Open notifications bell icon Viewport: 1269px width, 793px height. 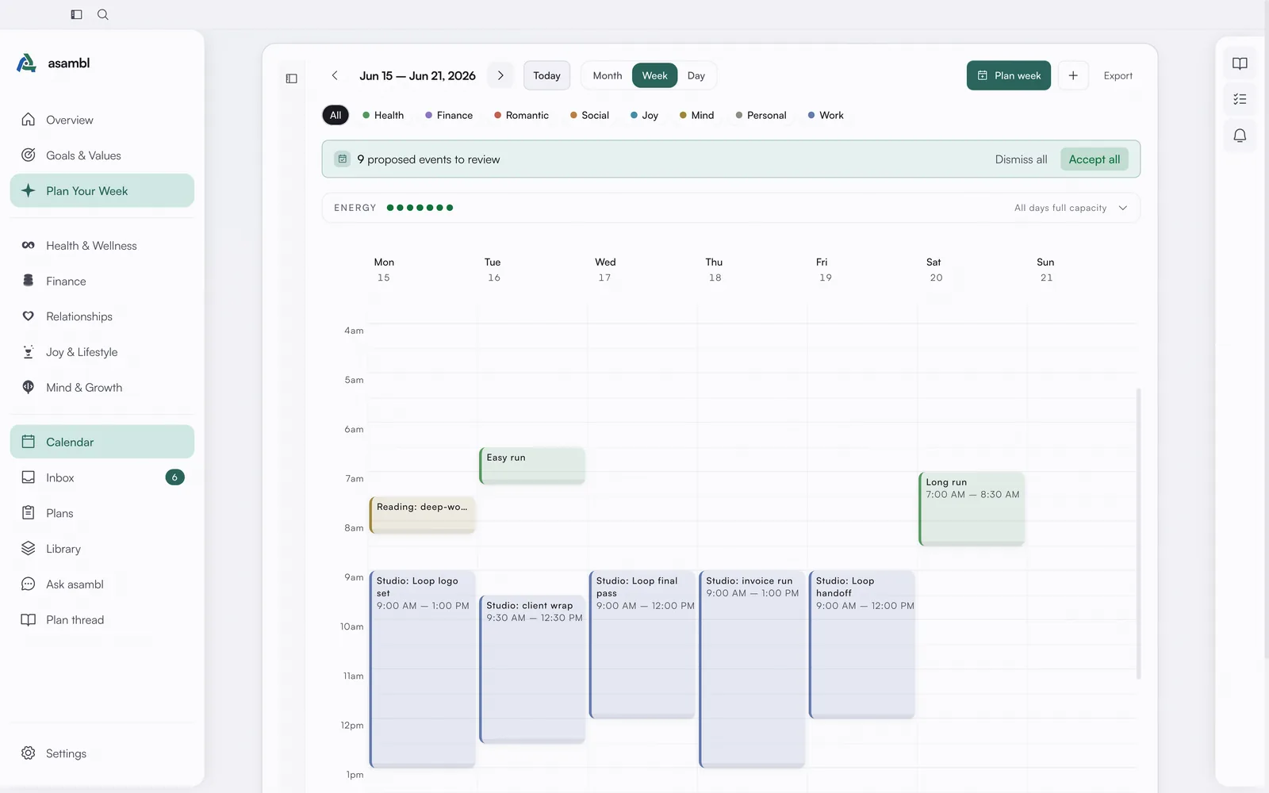pos(1240,136)
